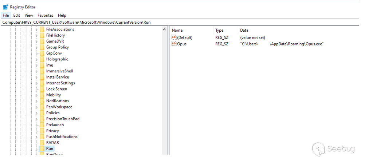Expand the PenWorkspace key
Viewport: 365px width, 159px height.
point(36,107)
